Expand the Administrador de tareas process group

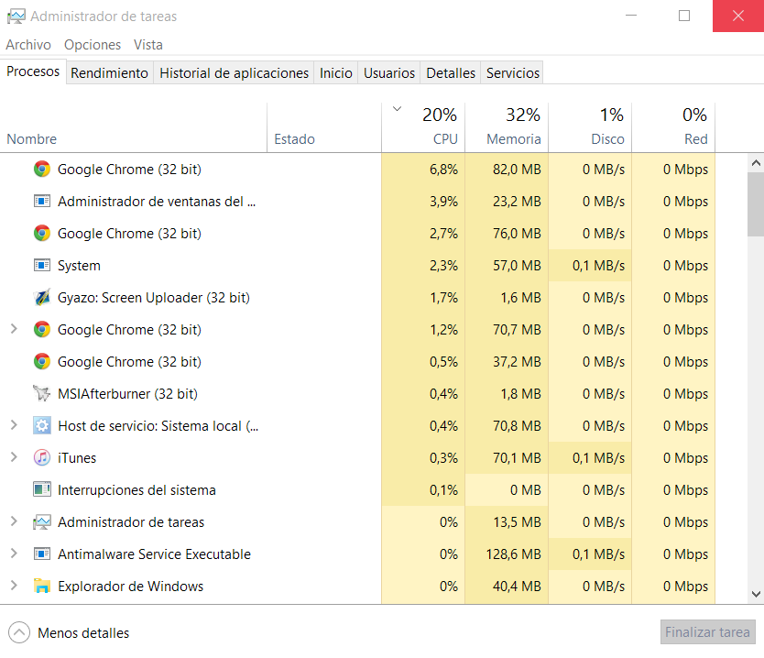[14, 521]
